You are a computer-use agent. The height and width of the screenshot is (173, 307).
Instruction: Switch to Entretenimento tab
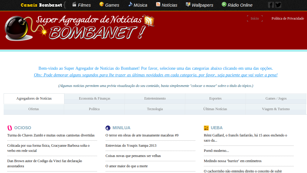point(155,98)
